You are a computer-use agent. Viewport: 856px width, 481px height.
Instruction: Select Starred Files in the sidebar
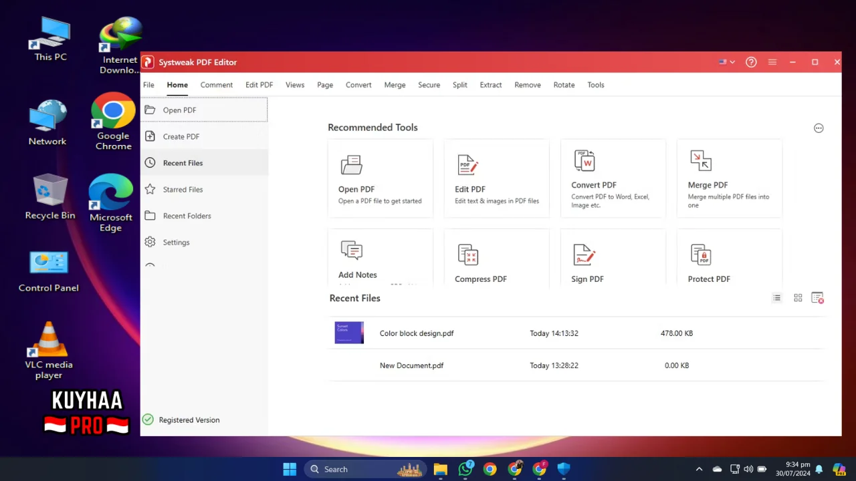[204, 189]
